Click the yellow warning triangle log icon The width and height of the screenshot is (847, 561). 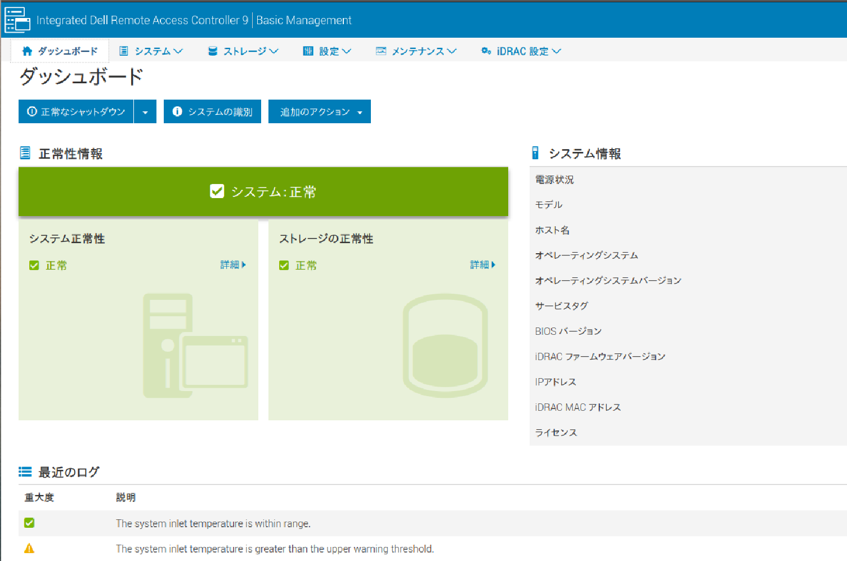29,549
